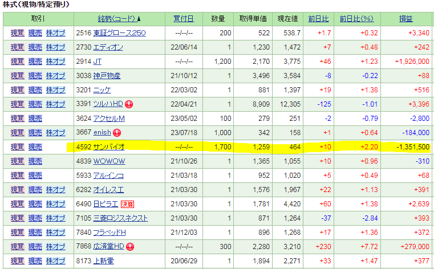Open ニッケ stock link
The height and width of the screenshot is (269, 434).
(x=102, y=90)
